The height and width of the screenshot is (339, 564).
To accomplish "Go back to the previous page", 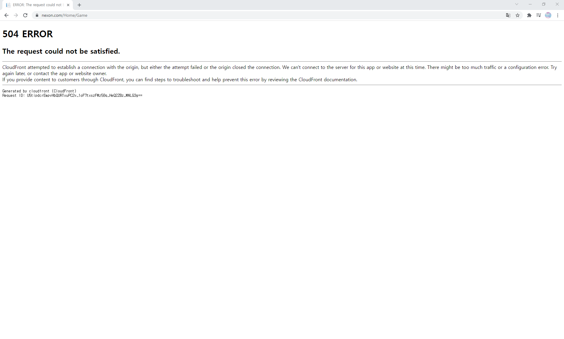I will tap(6, 15).
